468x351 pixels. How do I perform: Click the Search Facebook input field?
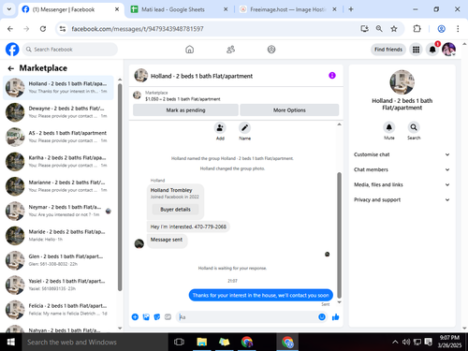[x=70, y=50]
